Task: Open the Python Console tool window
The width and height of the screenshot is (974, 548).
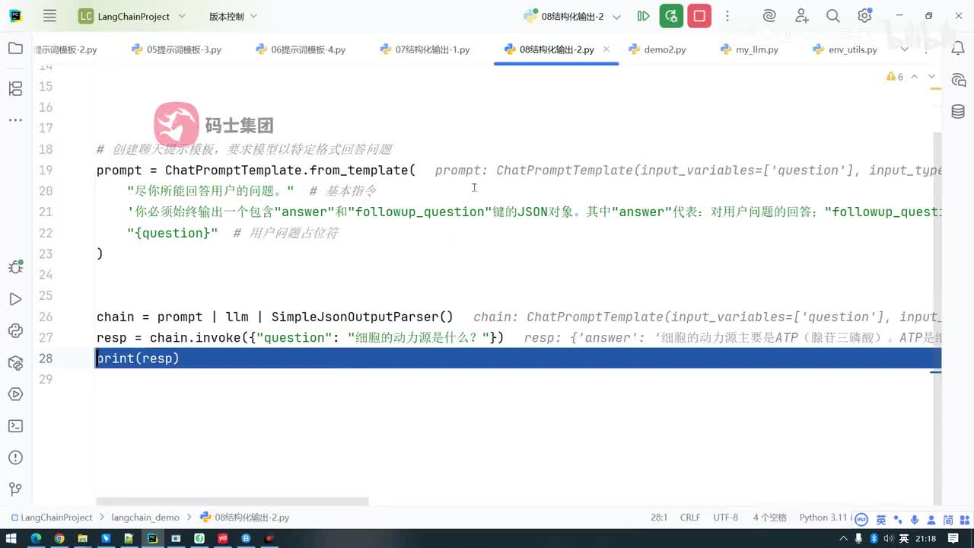Action: pos(15,330)
